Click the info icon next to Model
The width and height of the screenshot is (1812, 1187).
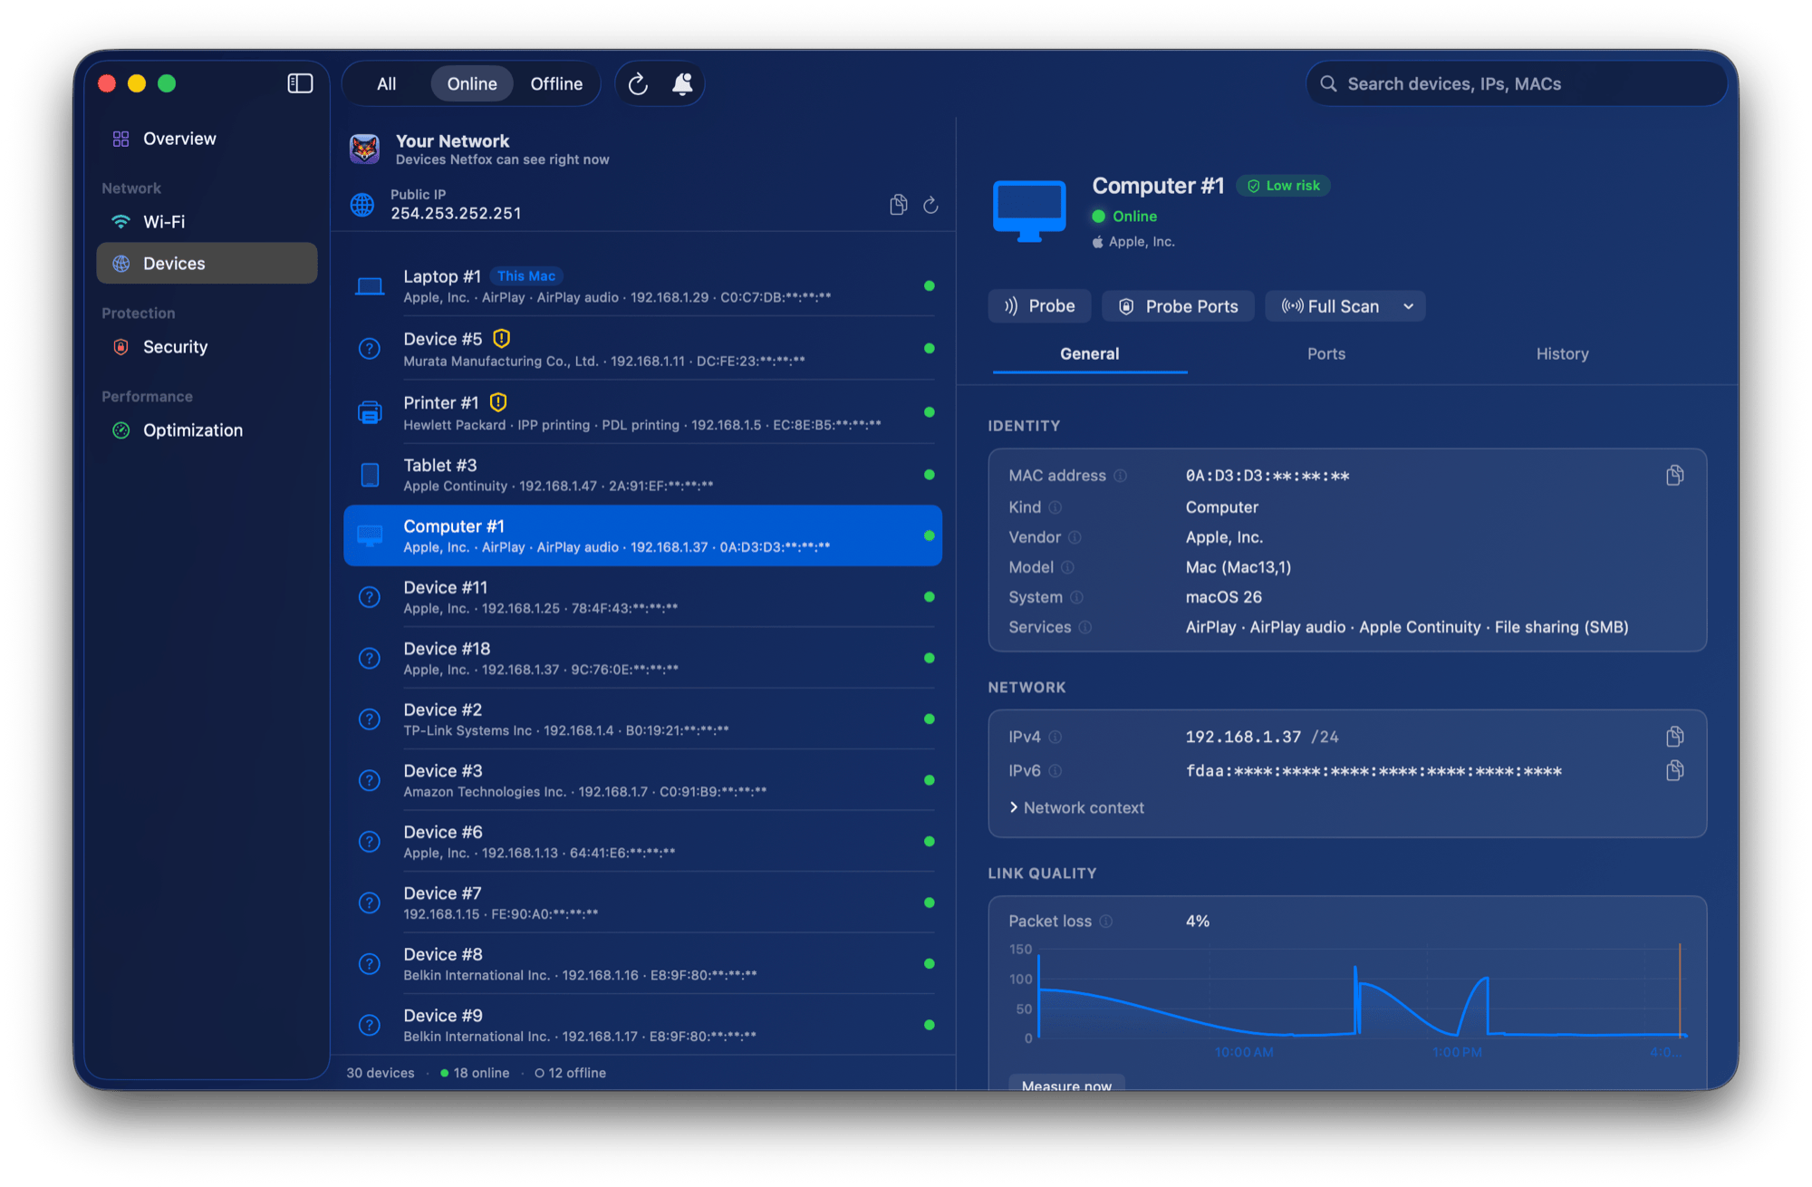[x=1067, y=567]
